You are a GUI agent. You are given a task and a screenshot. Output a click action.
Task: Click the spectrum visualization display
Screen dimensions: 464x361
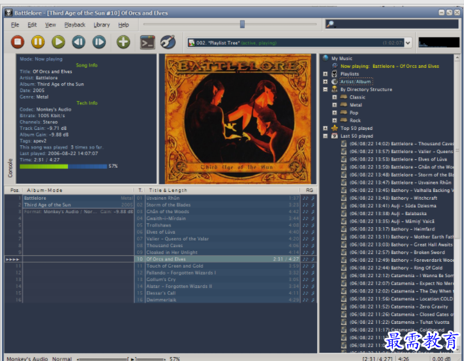point(439,42)
